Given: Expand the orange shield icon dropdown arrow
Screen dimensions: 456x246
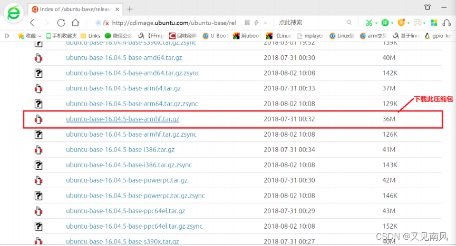Looking at the screenshot, I should click(x=409, y=23).
